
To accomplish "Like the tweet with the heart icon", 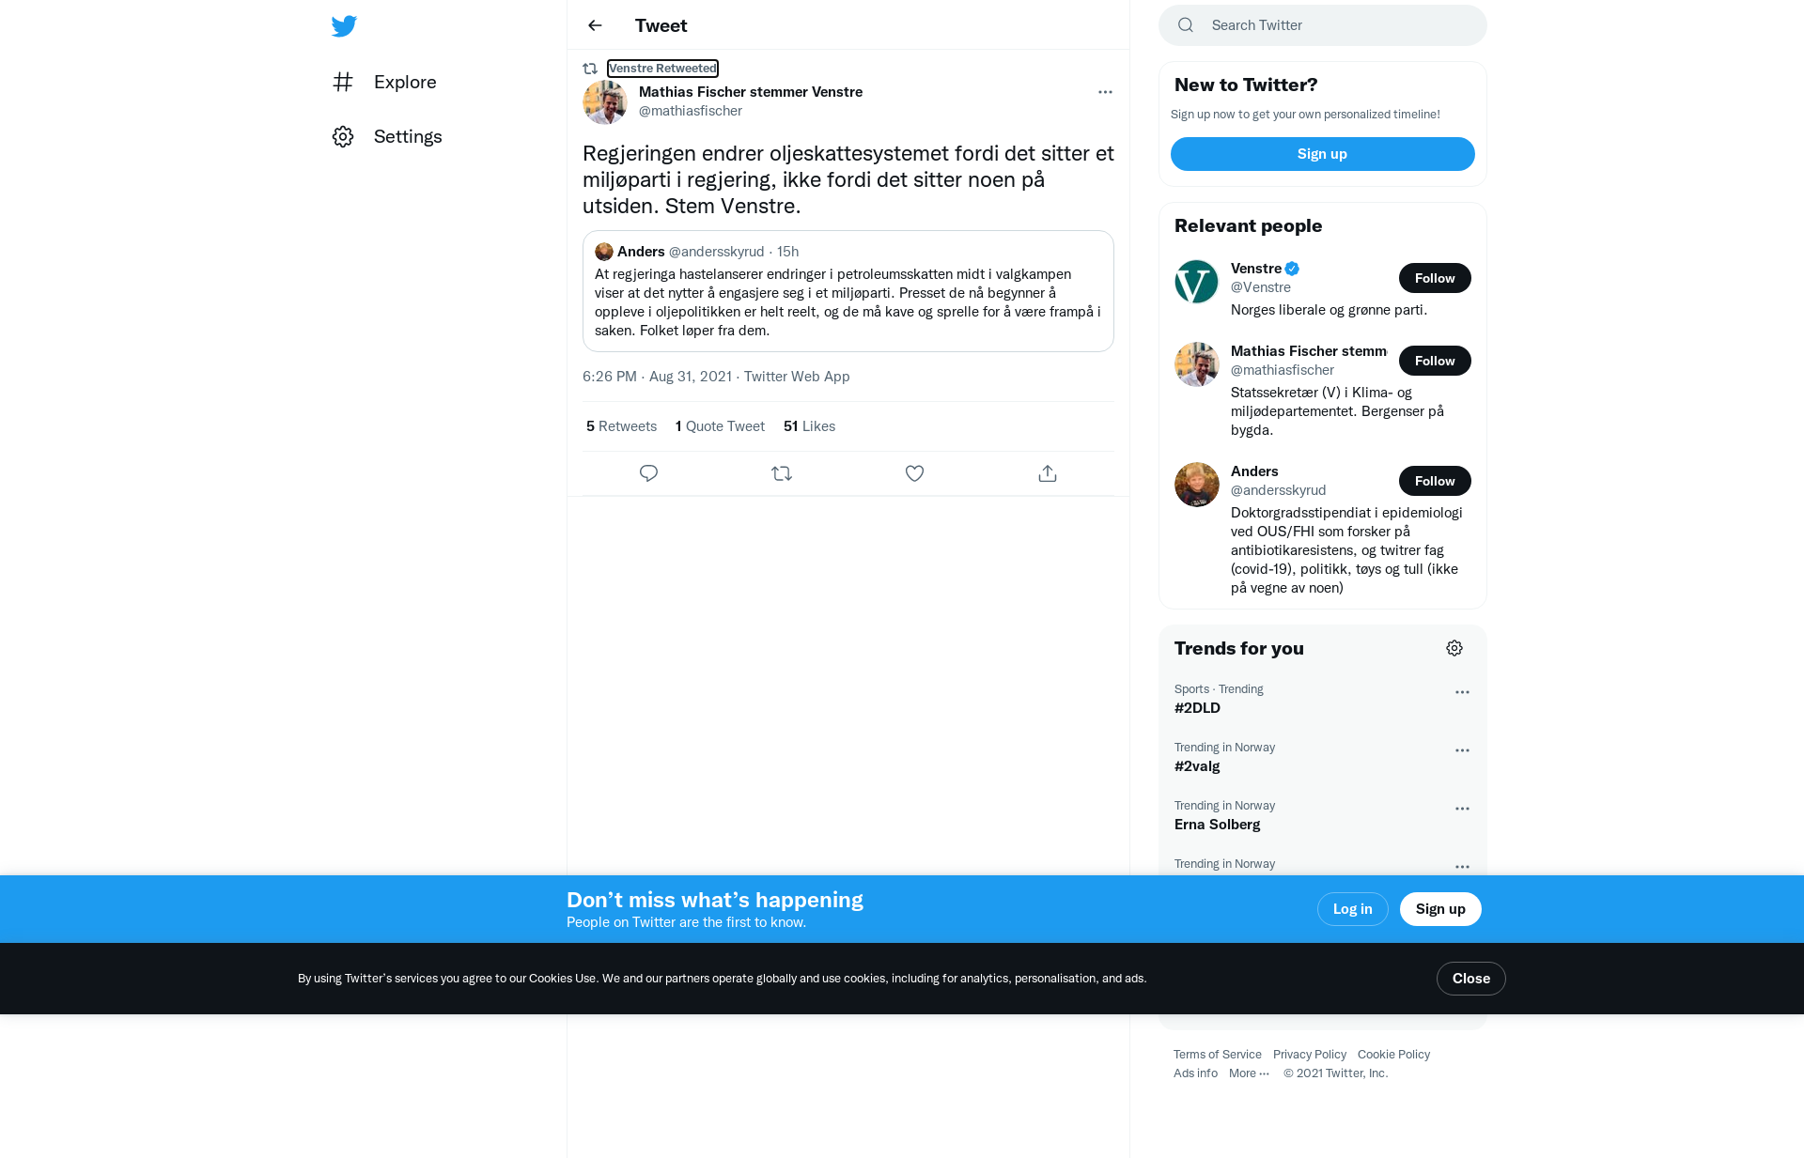I will (x=914, y=473).
